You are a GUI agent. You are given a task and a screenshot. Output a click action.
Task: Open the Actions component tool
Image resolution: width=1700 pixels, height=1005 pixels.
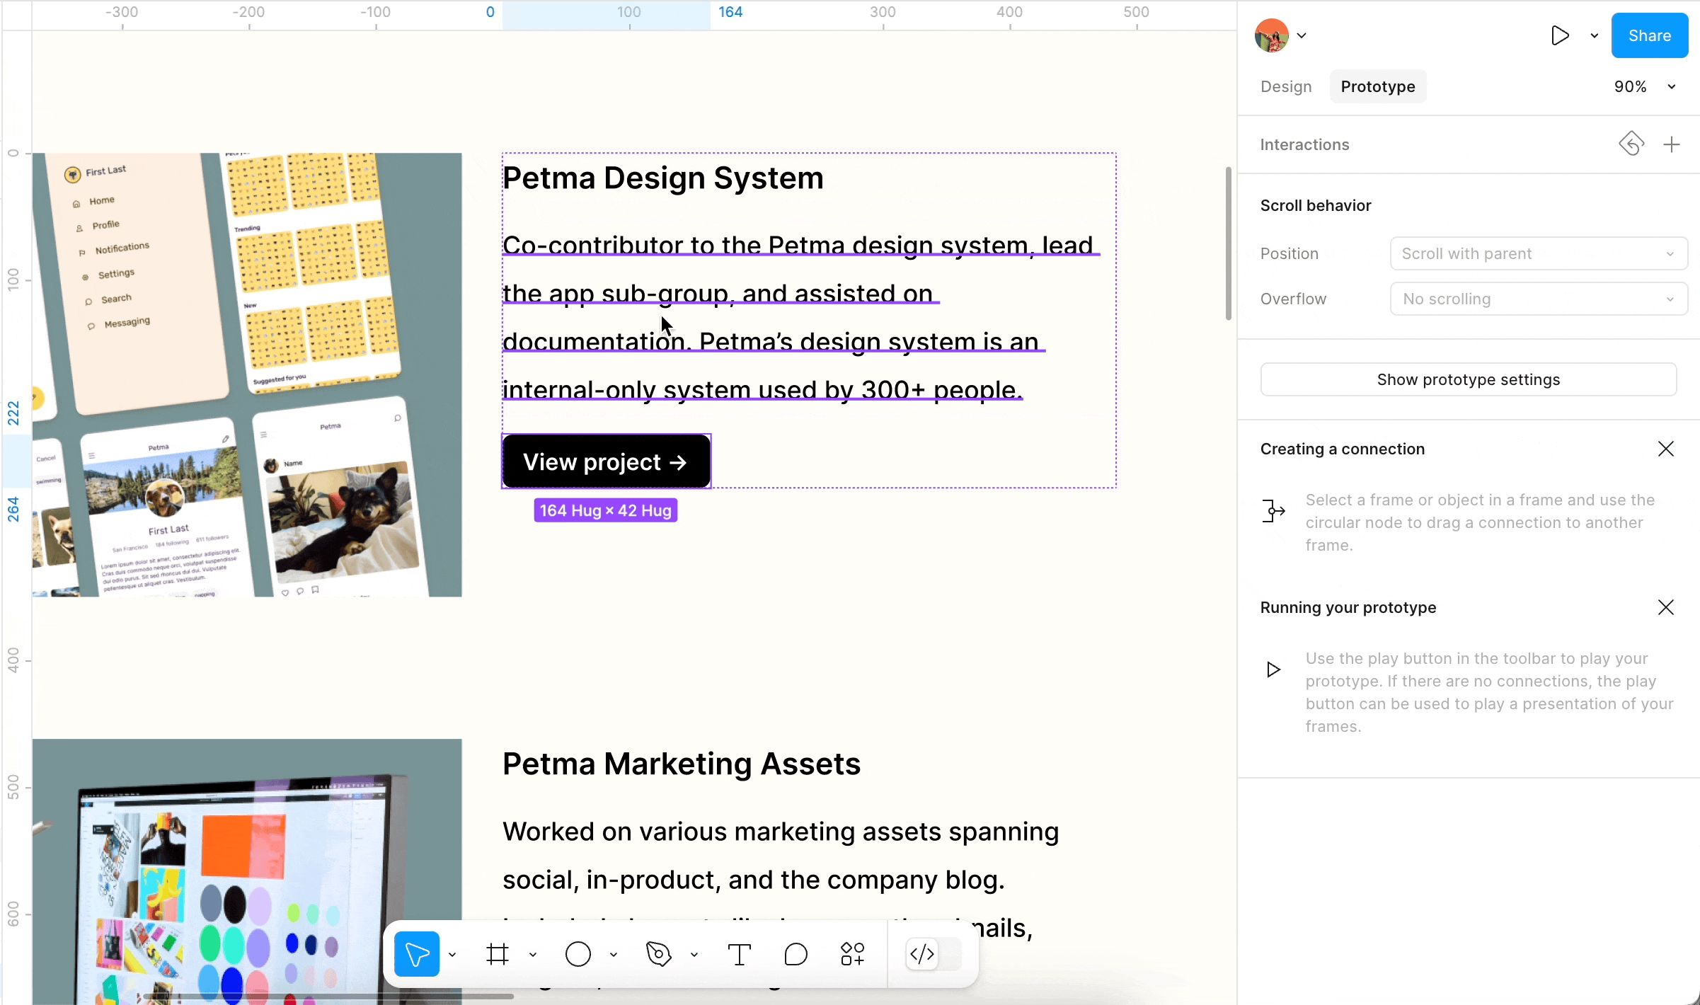click(x=852, y=954)
